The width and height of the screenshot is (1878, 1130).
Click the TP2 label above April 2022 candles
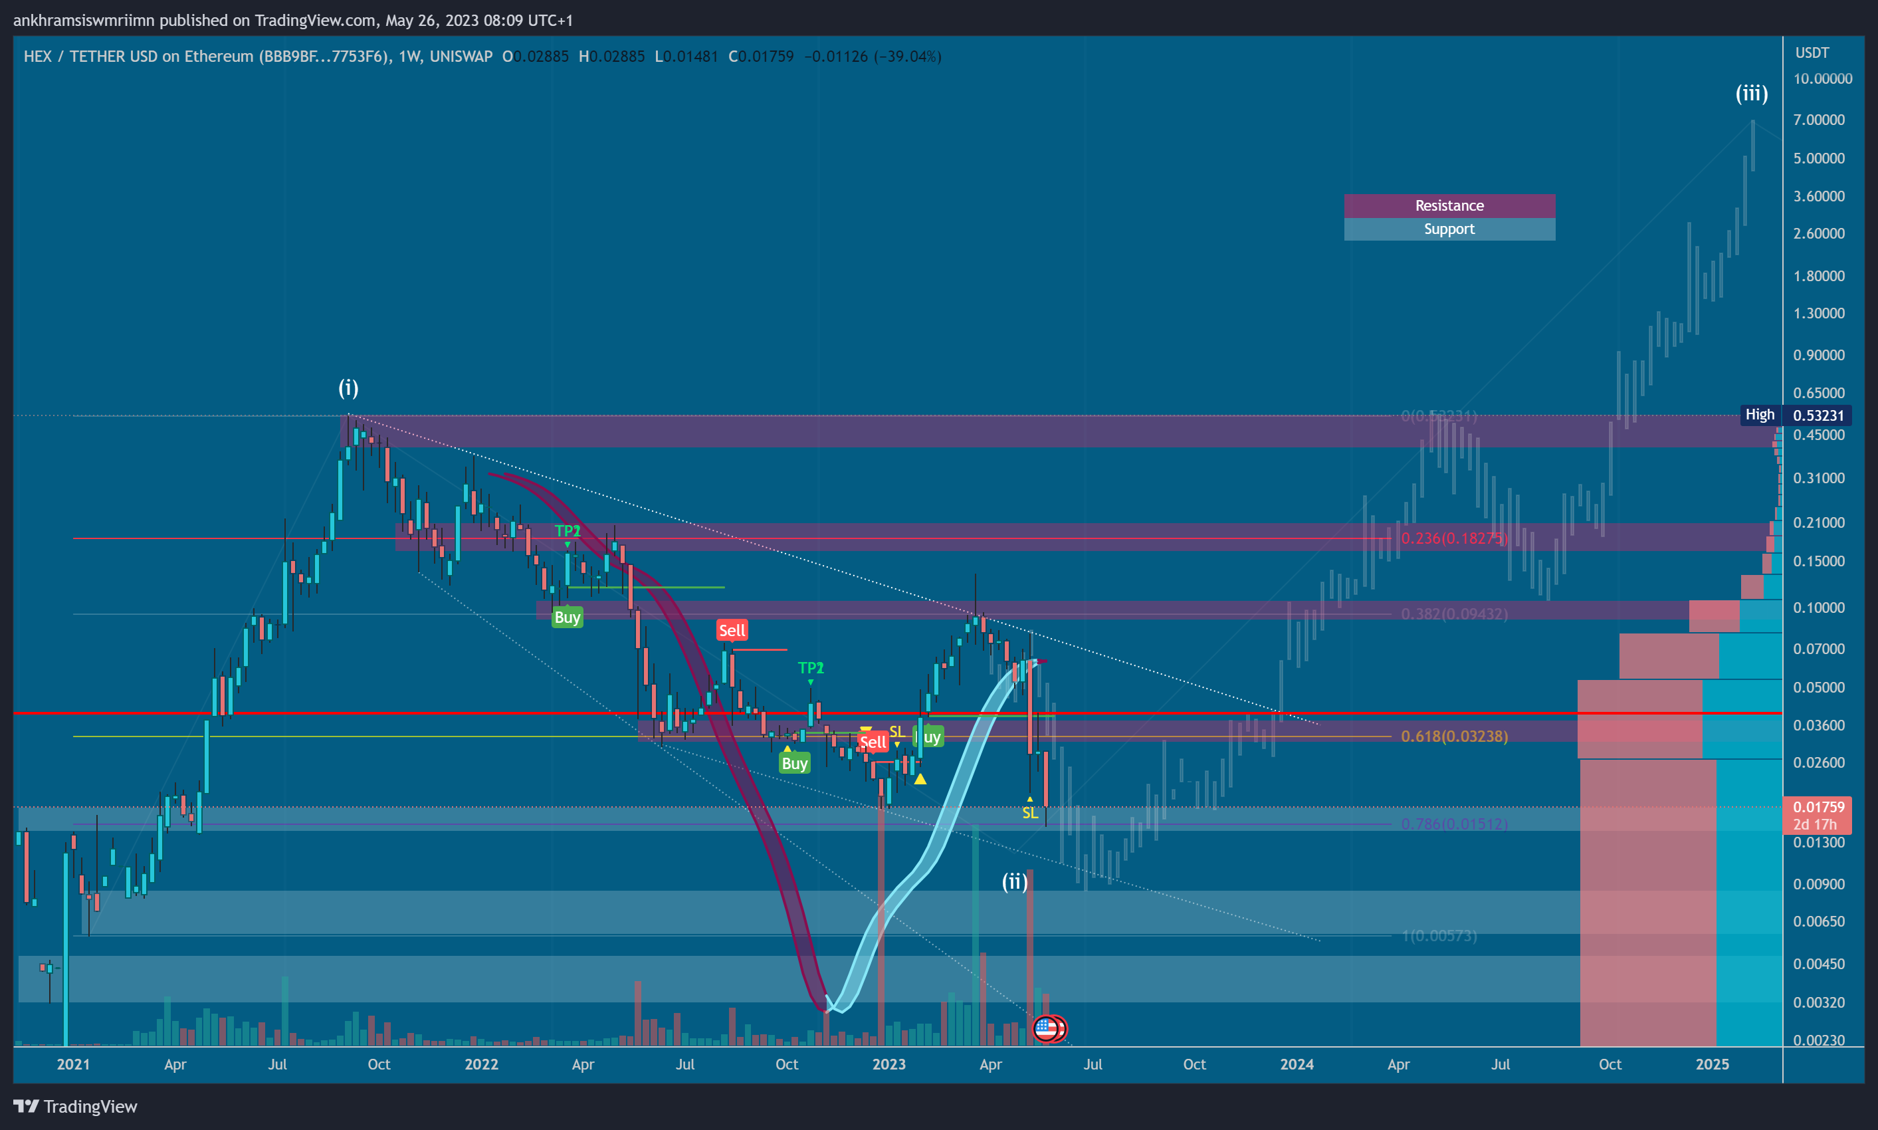tap(567, 530)
